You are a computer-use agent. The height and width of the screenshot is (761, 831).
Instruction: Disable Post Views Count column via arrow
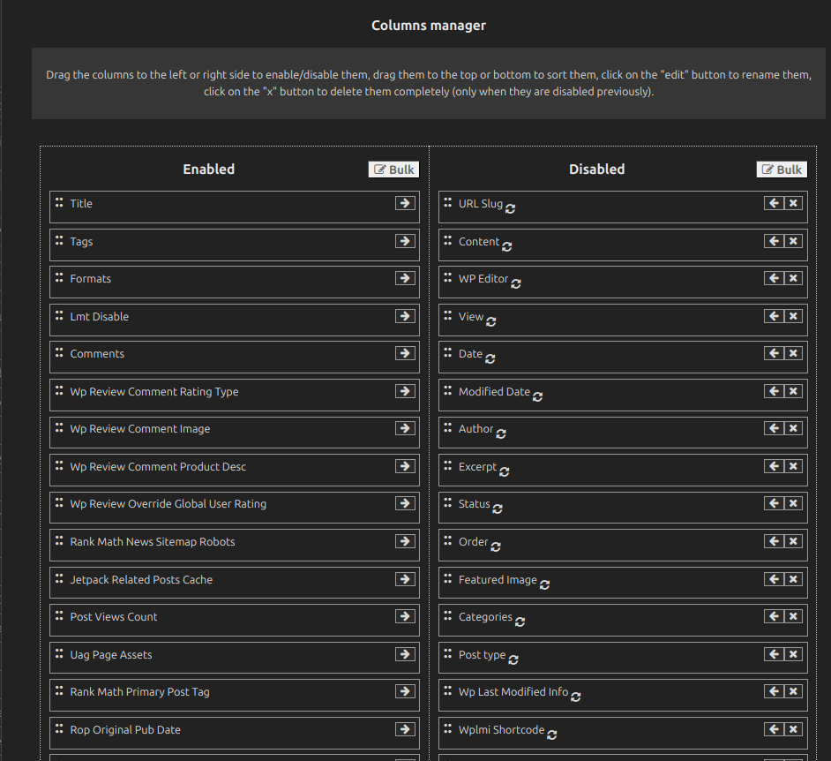(x=405, y=616)
